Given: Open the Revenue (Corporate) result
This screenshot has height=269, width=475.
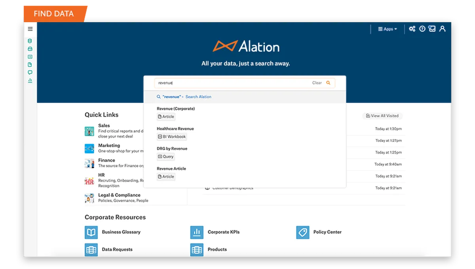Looking at the screenshot, I should point(176,109).
